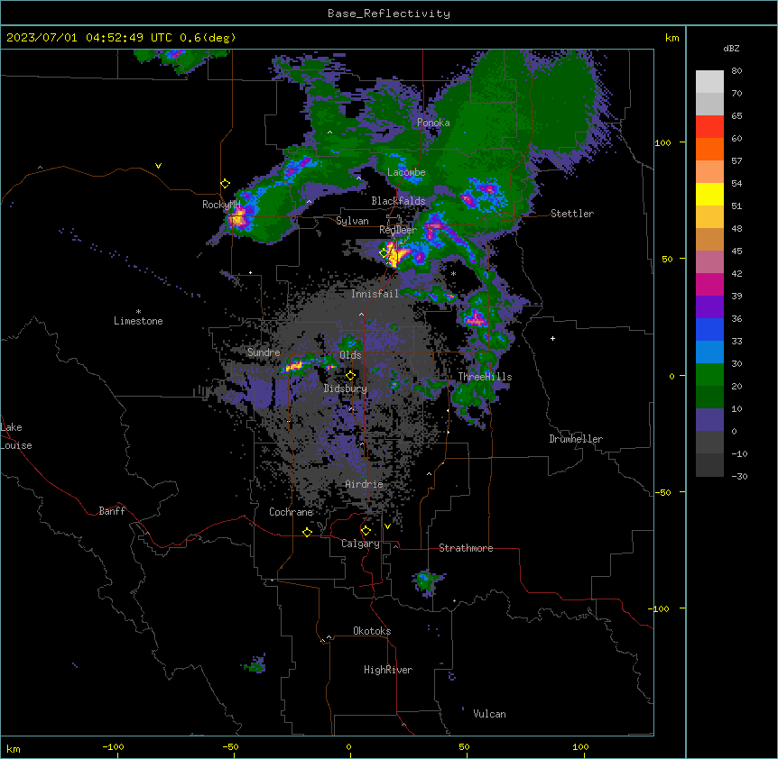Click the yellow V marker east of Calgary
Screen dimensions: 778x759
tap(387, 526)
